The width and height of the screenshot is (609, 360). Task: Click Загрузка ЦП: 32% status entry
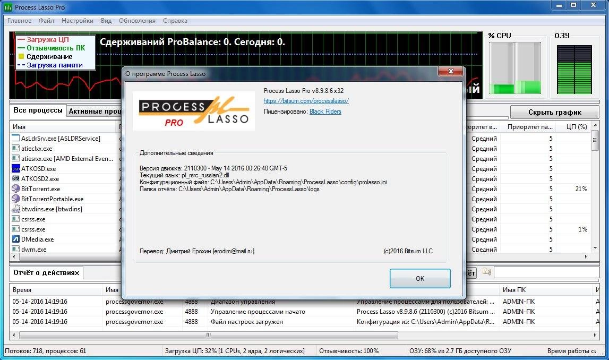[x=235, y=350]
